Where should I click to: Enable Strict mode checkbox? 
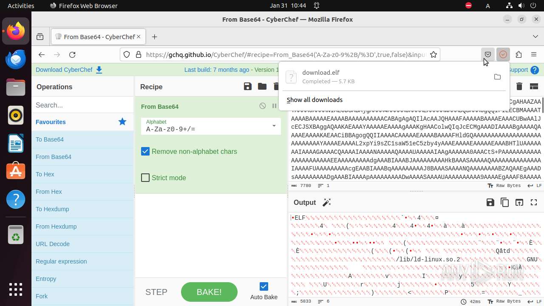click(x=145, y=178)
